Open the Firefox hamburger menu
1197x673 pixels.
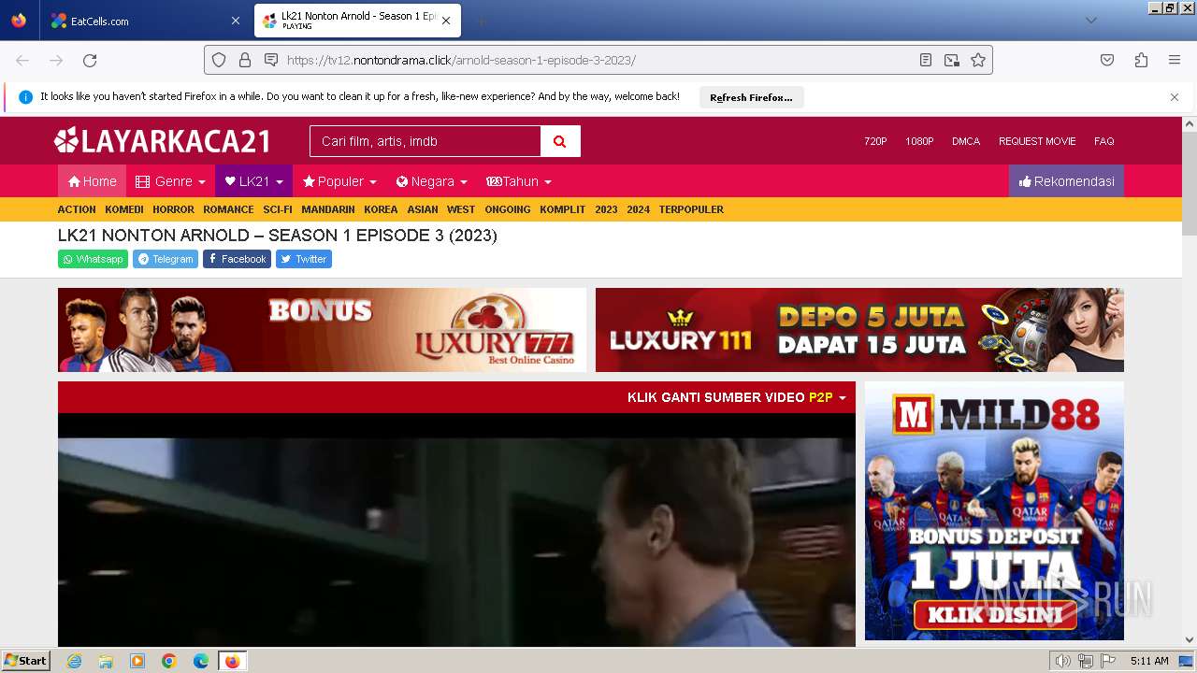(1175, 60)
